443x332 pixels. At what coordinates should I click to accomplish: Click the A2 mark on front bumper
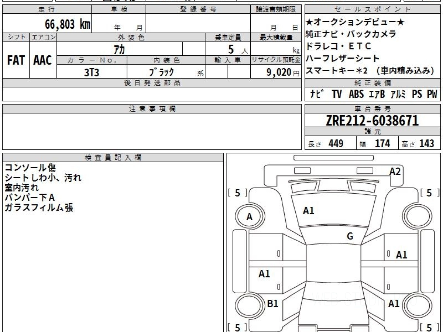395,172
